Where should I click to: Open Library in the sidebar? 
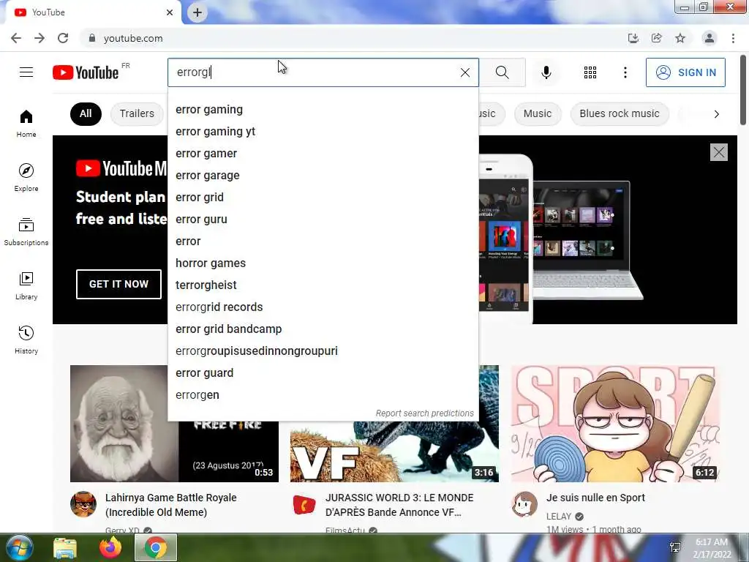pyautogui.click(x=26, y=286)
